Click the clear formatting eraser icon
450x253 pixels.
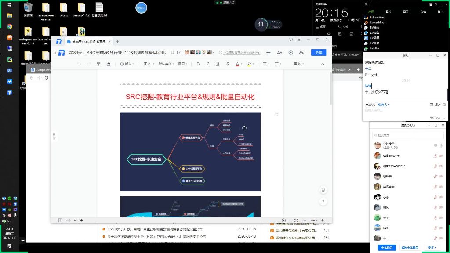(108, 64)
